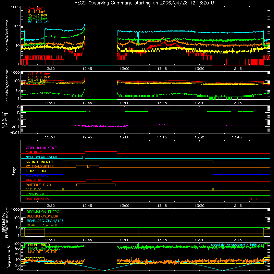The height and width of the screenshot is (274, 274).
Task: Click the FRONT_RATIO_1225 legend label
Action: tap(44, 249)
